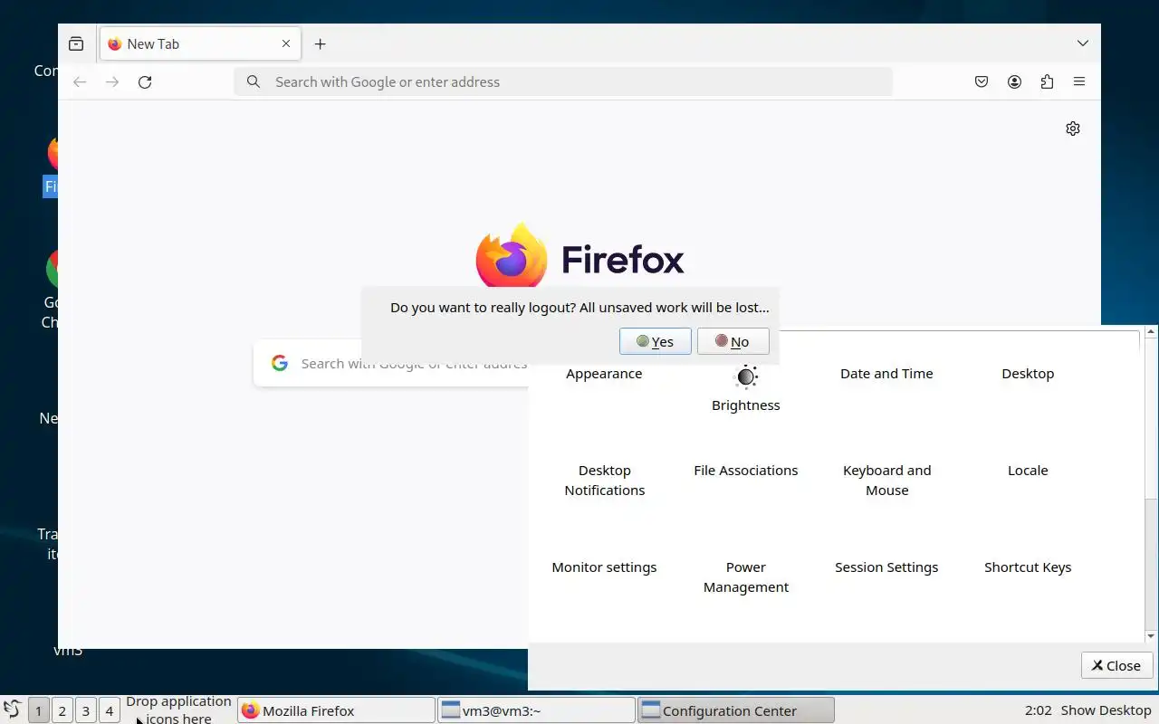Open Power Management settings

746,577
